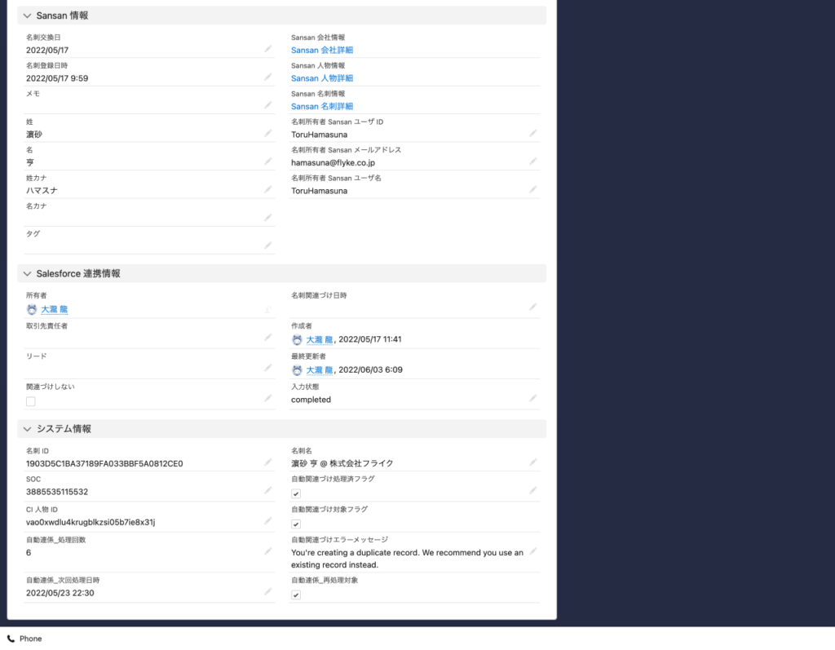Image resolution: width=835 pixels, height=650 pixels.
Task: Edit 名刺関連づけ日時 via pencil icon
Action: (x=532, y=307)
